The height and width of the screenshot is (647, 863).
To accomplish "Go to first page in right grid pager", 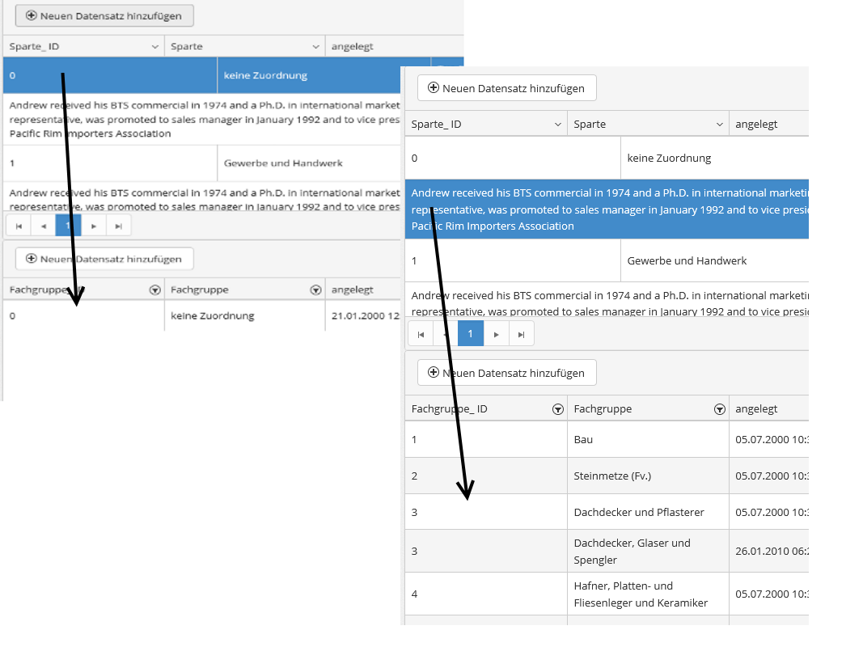I will point(421,334).
